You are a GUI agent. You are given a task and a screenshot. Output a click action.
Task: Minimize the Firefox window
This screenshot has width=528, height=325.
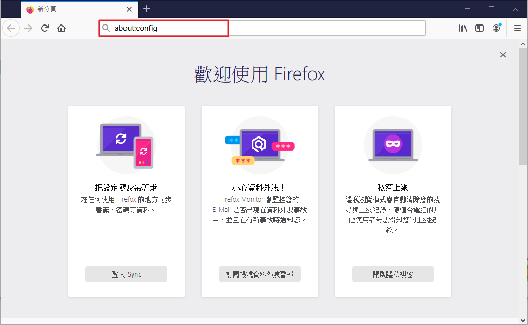point(468,9)
